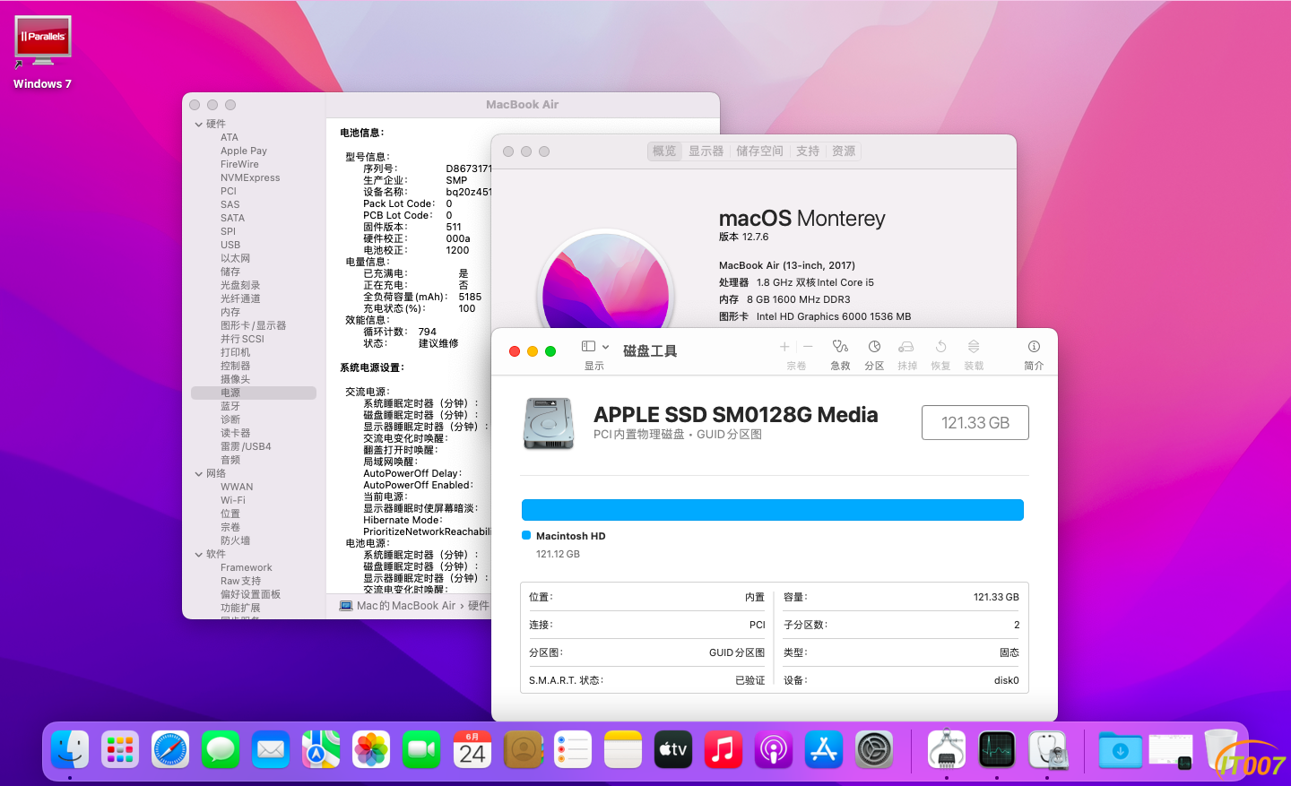The width and height of the screenshot is (1291, 786).
Task: Open Contacts from the Dock
Action: 523,749
